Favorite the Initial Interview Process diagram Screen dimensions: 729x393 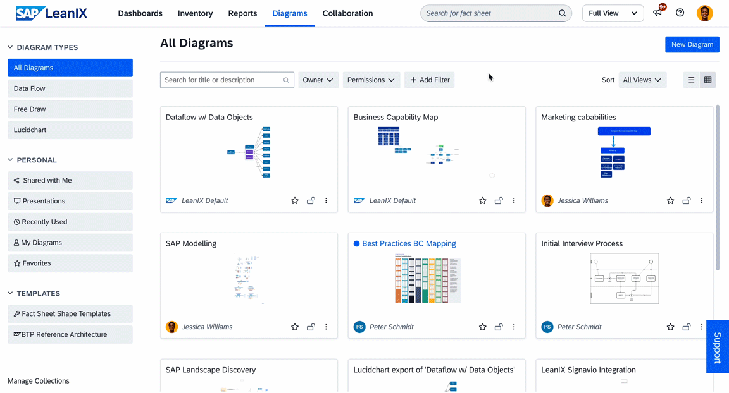(x=670, y=327)
